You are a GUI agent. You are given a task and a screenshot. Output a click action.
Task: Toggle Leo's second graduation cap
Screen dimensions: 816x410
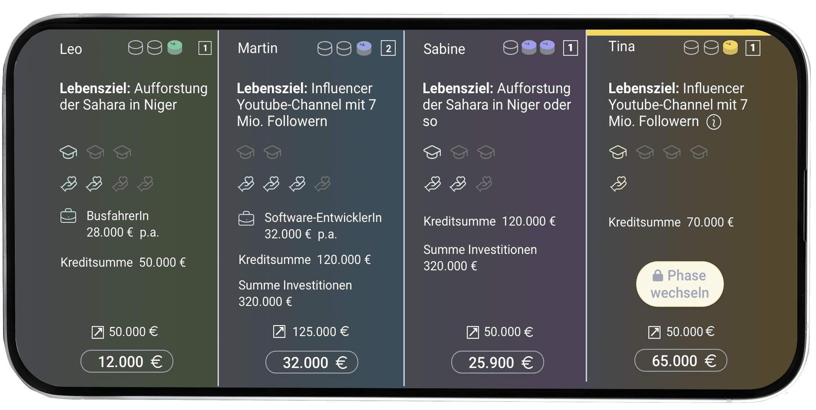click(95, 152)
